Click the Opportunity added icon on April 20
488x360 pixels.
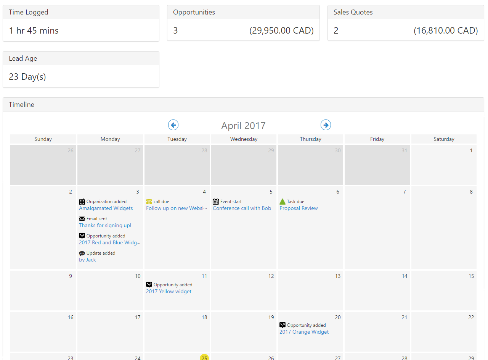click(x=283, y=325)
